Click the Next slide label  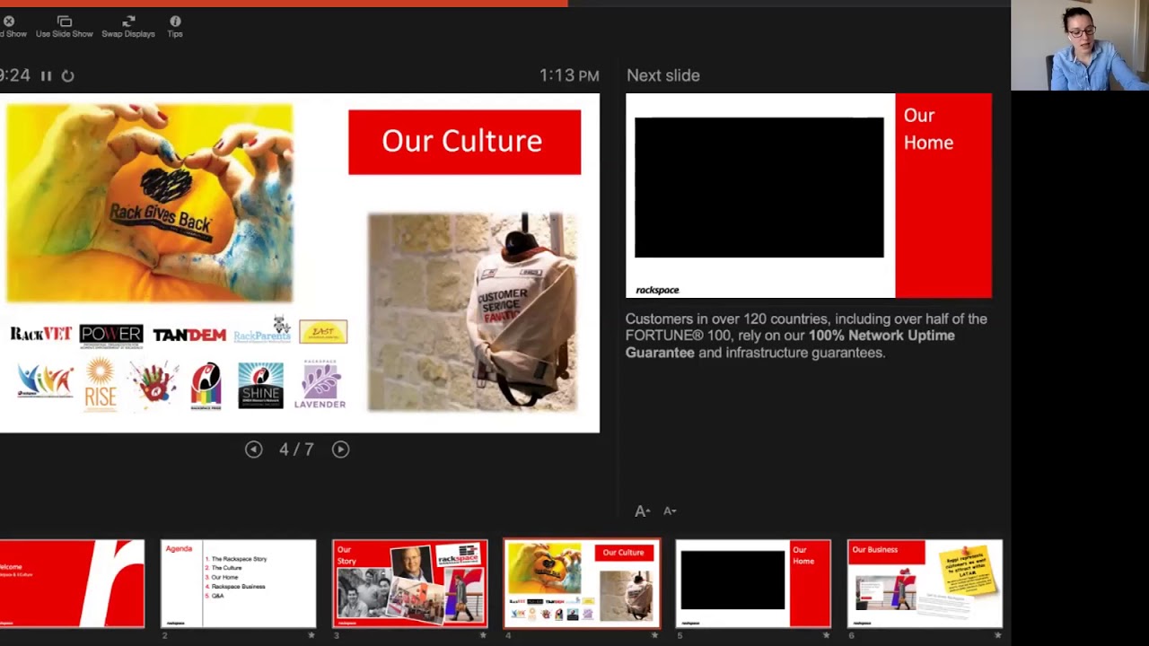point(663,76)
